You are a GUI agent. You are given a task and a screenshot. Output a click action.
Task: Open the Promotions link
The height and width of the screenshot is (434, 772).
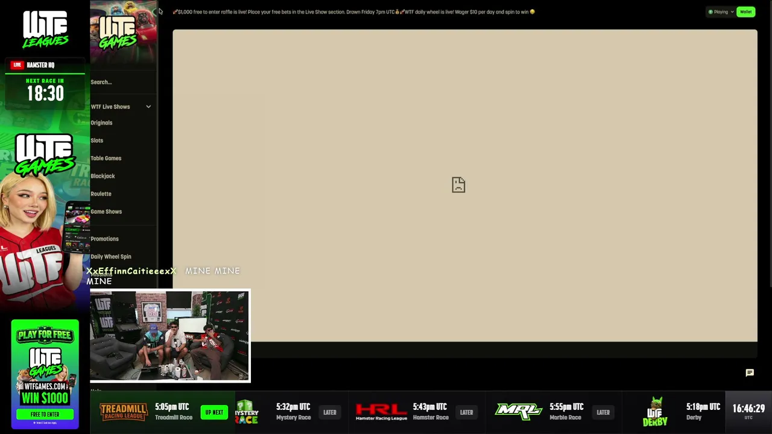[104, 239]
